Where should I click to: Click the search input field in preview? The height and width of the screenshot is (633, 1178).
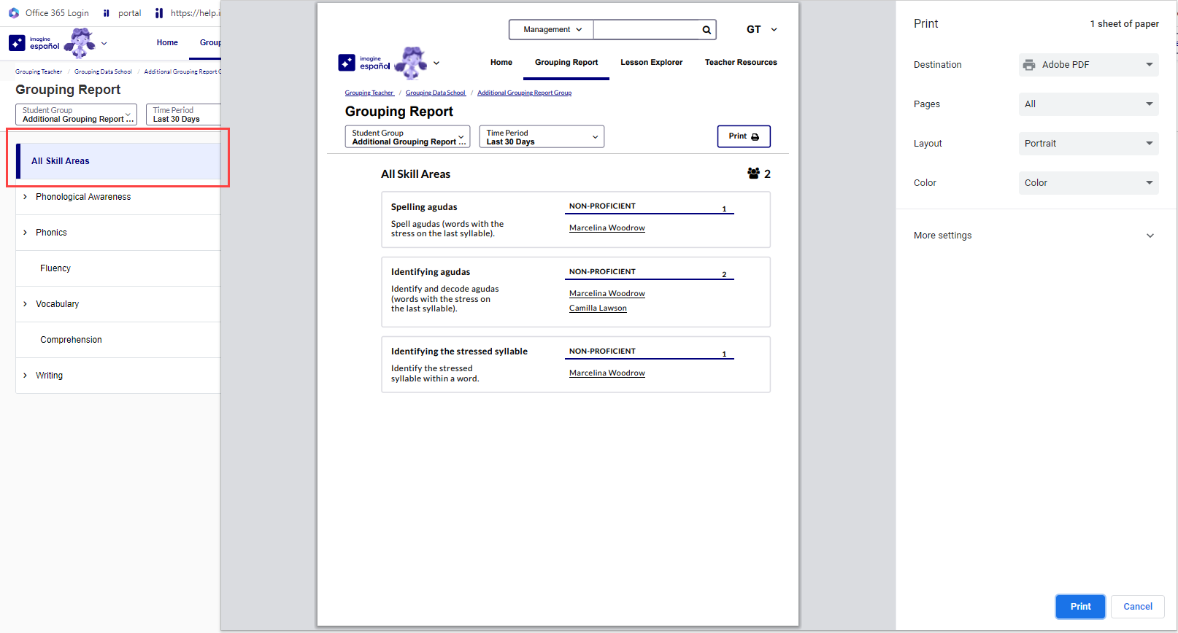tap(647, 30)
